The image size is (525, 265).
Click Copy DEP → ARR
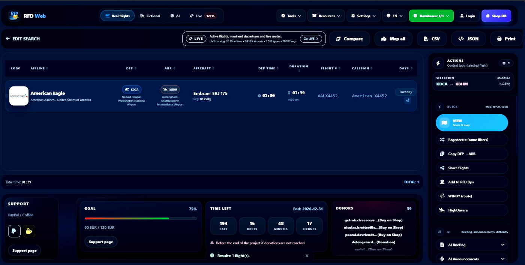[472, 154]
